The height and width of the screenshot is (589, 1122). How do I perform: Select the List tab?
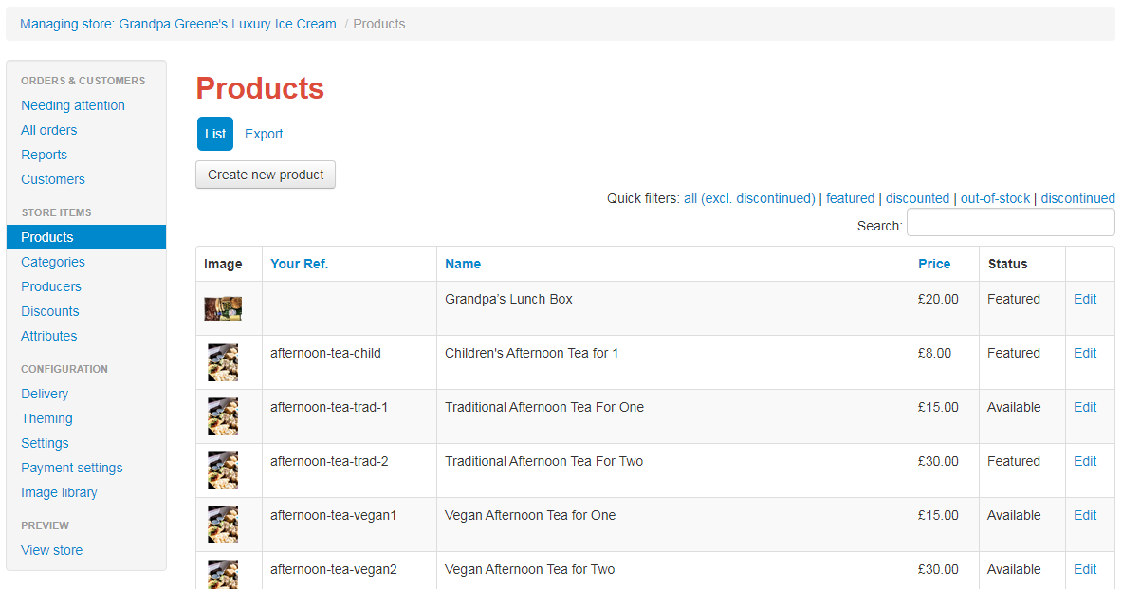(x=215, y=134)
